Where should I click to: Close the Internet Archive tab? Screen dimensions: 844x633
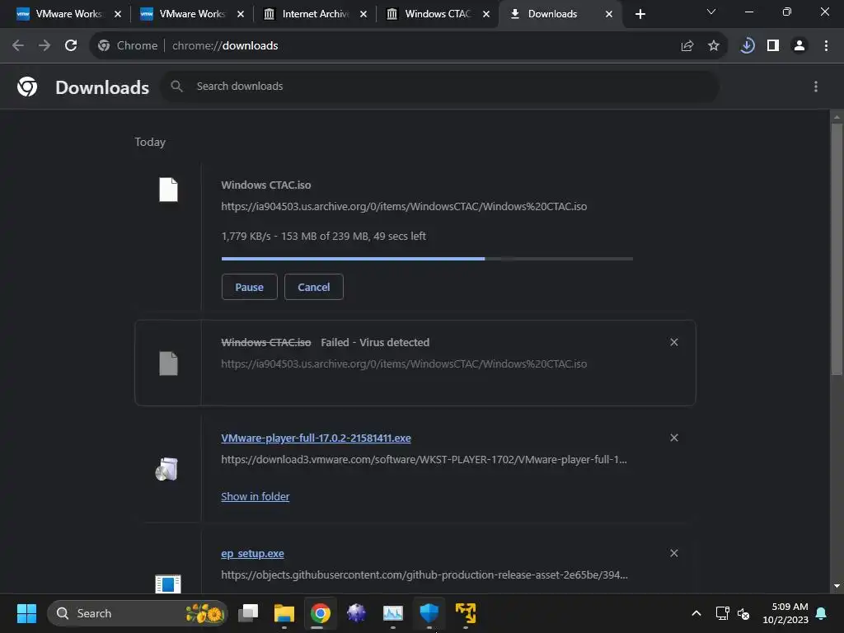[363, 14]
